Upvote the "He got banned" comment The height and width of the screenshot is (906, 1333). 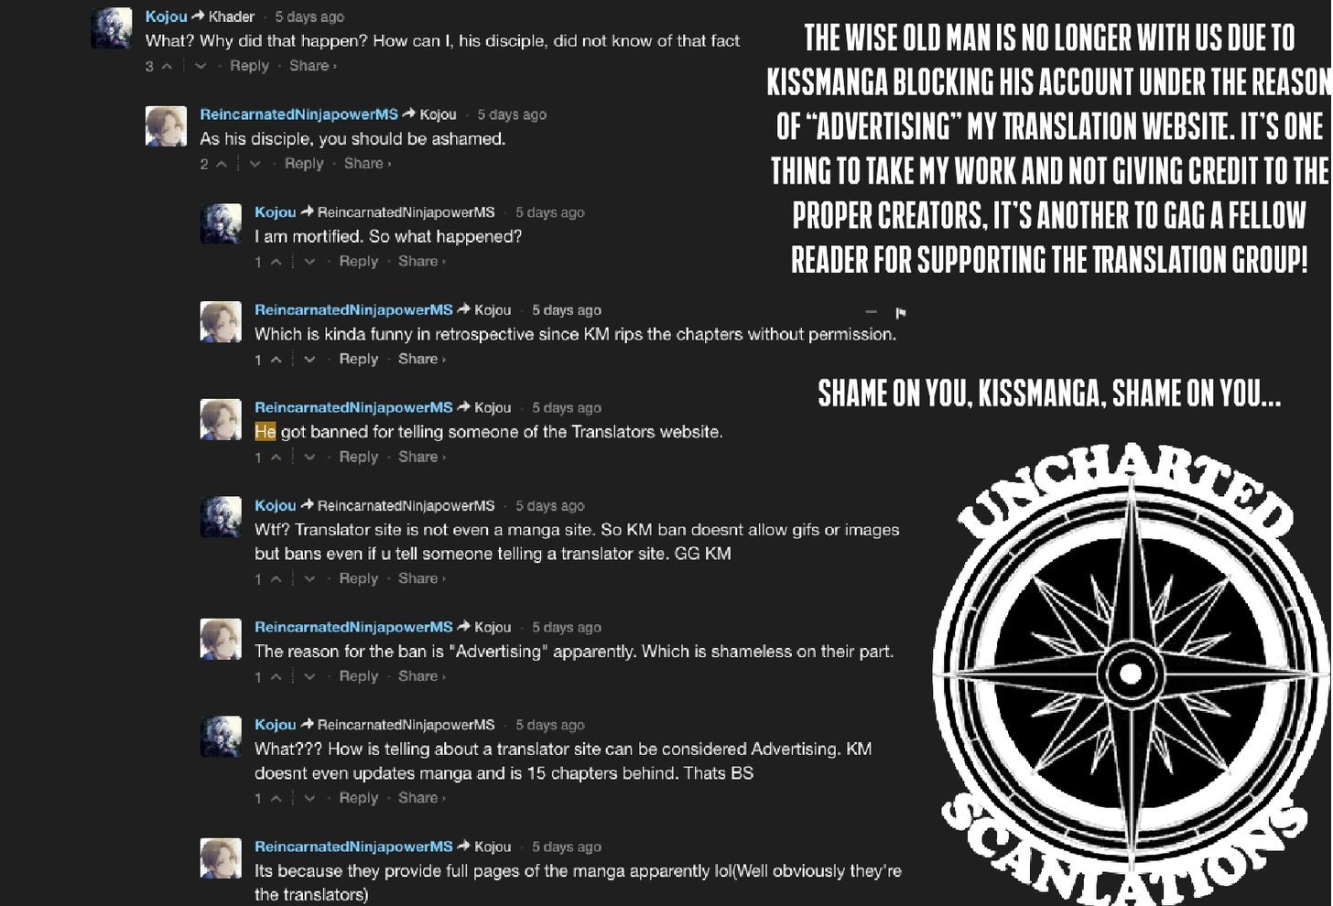click(x=276, y=458)
